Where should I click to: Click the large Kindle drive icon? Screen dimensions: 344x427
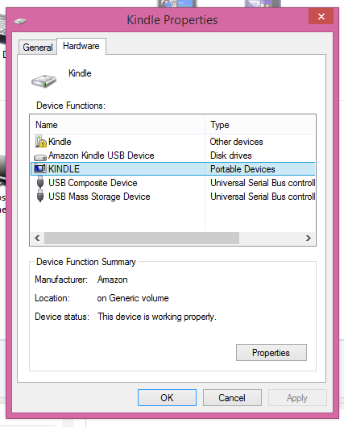coord(44,81)
